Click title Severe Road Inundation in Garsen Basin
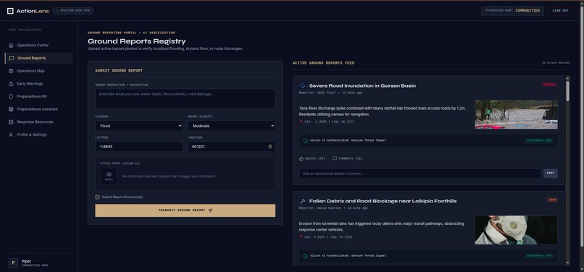Screen dimensions: 584x272 362,86
